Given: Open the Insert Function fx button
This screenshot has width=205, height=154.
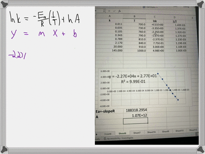Looking at the screenshot, I should tap(120, 11).
